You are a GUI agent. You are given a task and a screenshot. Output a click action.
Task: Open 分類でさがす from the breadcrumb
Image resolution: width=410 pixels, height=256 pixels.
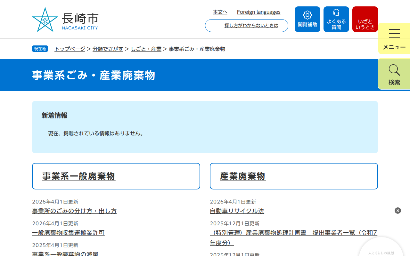(x=108, y=49)
